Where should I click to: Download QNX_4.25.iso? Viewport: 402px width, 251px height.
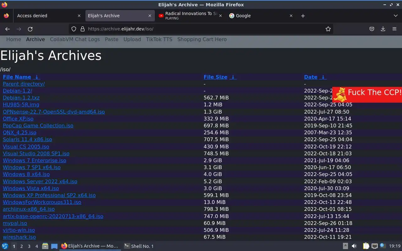point(19,132)
